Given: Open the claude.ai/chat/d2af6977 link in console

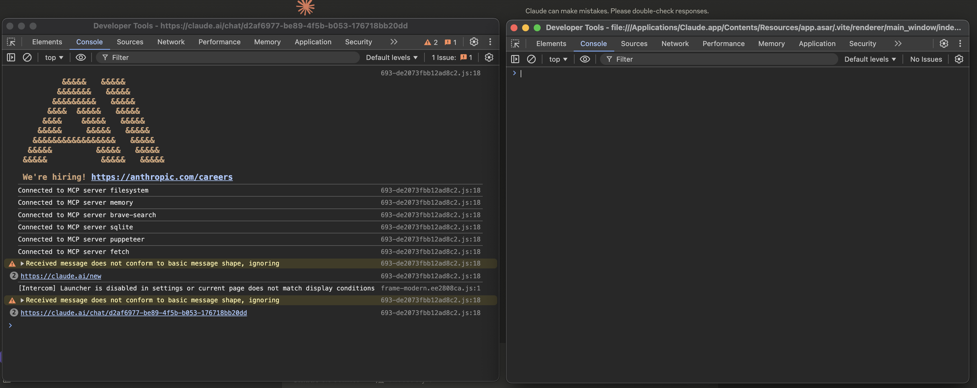Looking at the screenshot, I should pyautogui.click(x=134, y=313).
